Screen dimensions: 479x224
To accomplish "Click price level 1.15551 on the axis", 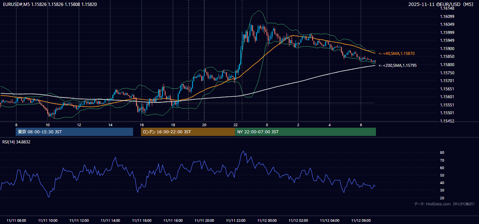I will pyautogui.click(x=447, y=105).
